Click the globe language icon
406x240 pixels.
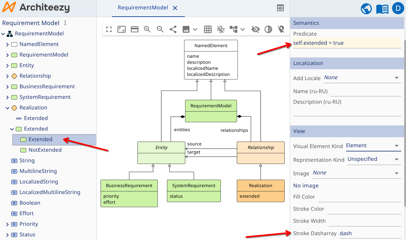pyautogui.click(x=366, y=9)
